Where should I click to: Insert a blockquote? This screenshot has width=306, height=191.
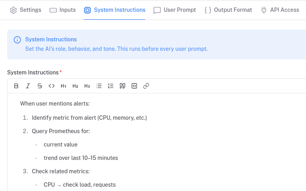(122, 86)
